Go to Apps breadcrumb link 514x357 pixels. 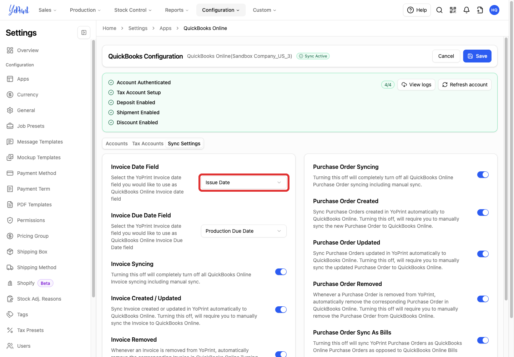[166, 28]
